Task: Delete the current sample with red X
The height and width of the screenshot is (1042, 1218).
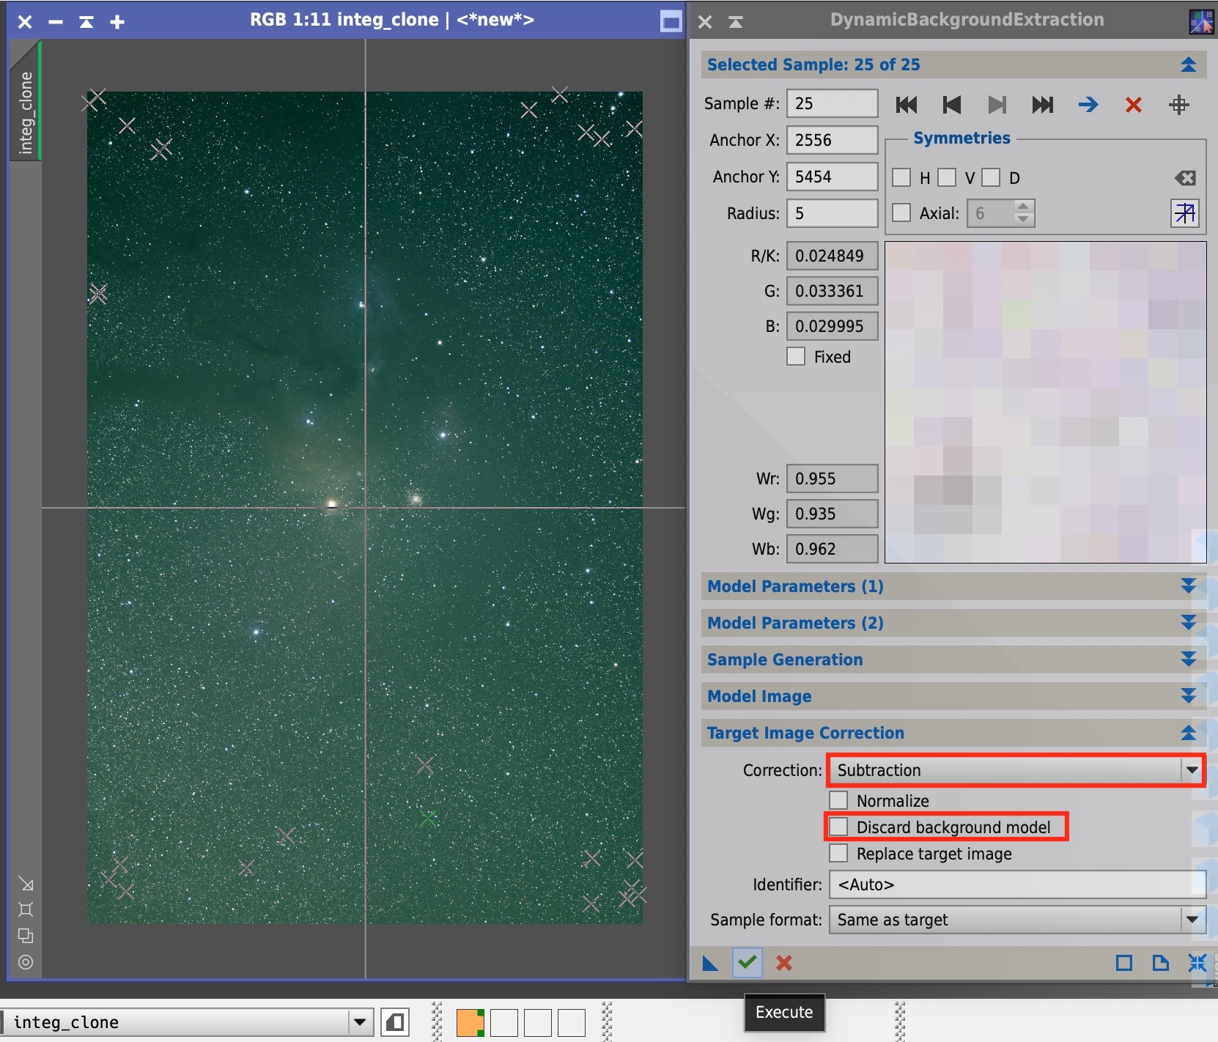Action: coord(1133,105)
